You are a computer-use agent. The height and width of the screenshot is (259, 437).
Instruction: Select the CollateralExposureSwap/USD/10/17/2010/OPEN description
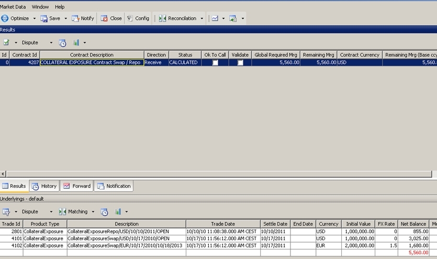[x=127, y=239]
